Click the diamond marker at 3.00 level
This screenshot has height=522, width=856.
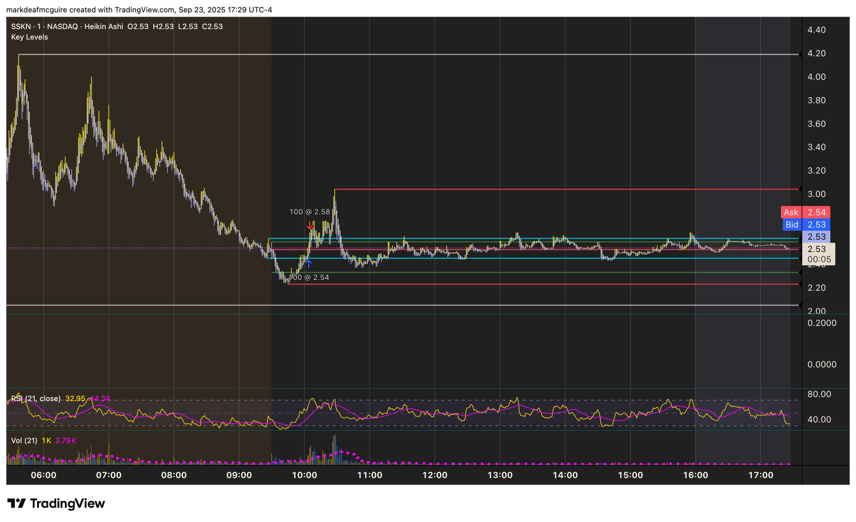[800, 189]
